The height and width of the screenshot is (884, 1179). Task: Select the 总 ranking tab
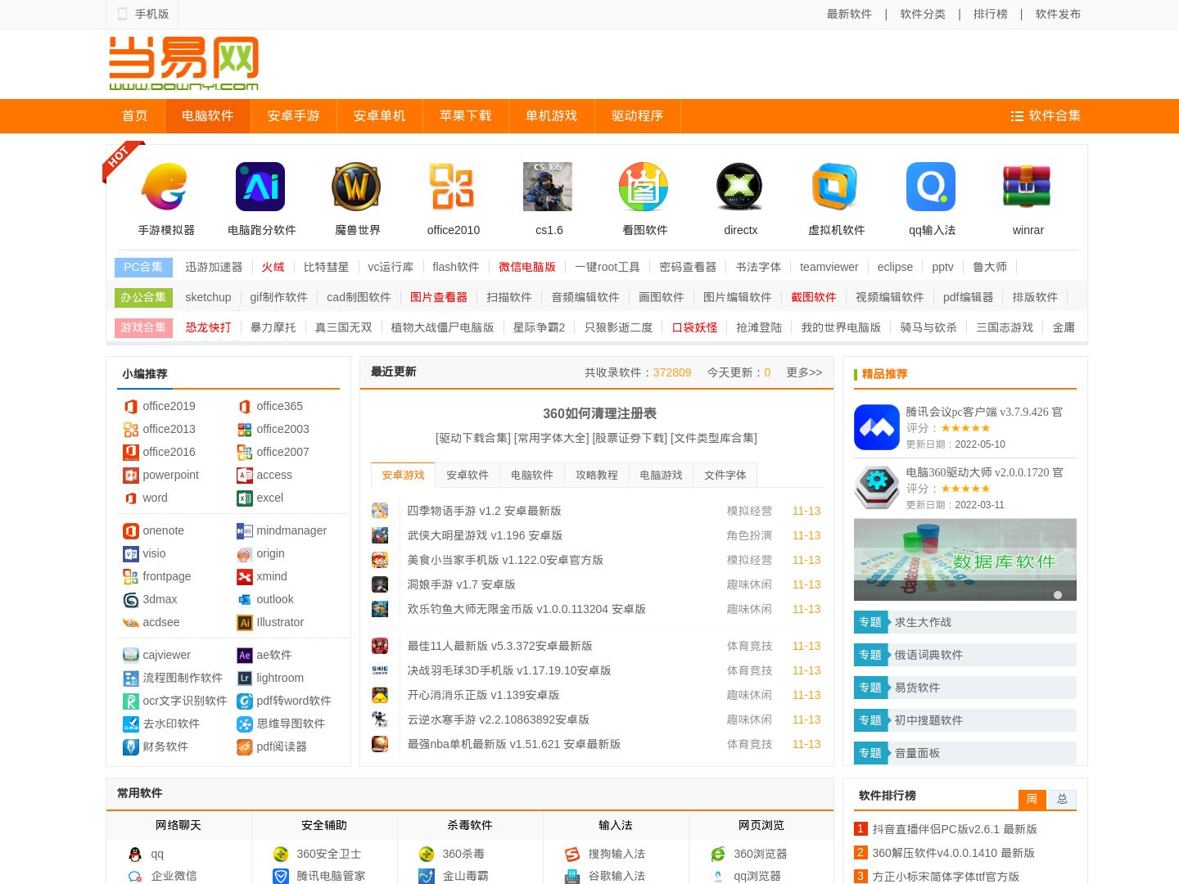click(x=1062, y=799)
